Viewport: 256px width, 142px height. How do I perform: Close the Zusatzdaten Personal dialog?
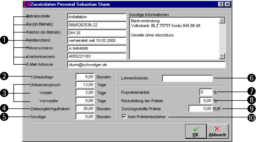227,4
